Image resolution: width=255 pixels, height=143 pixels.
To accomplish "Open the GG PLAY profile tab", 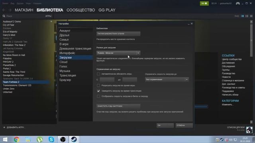I will [x=107, y=10].
